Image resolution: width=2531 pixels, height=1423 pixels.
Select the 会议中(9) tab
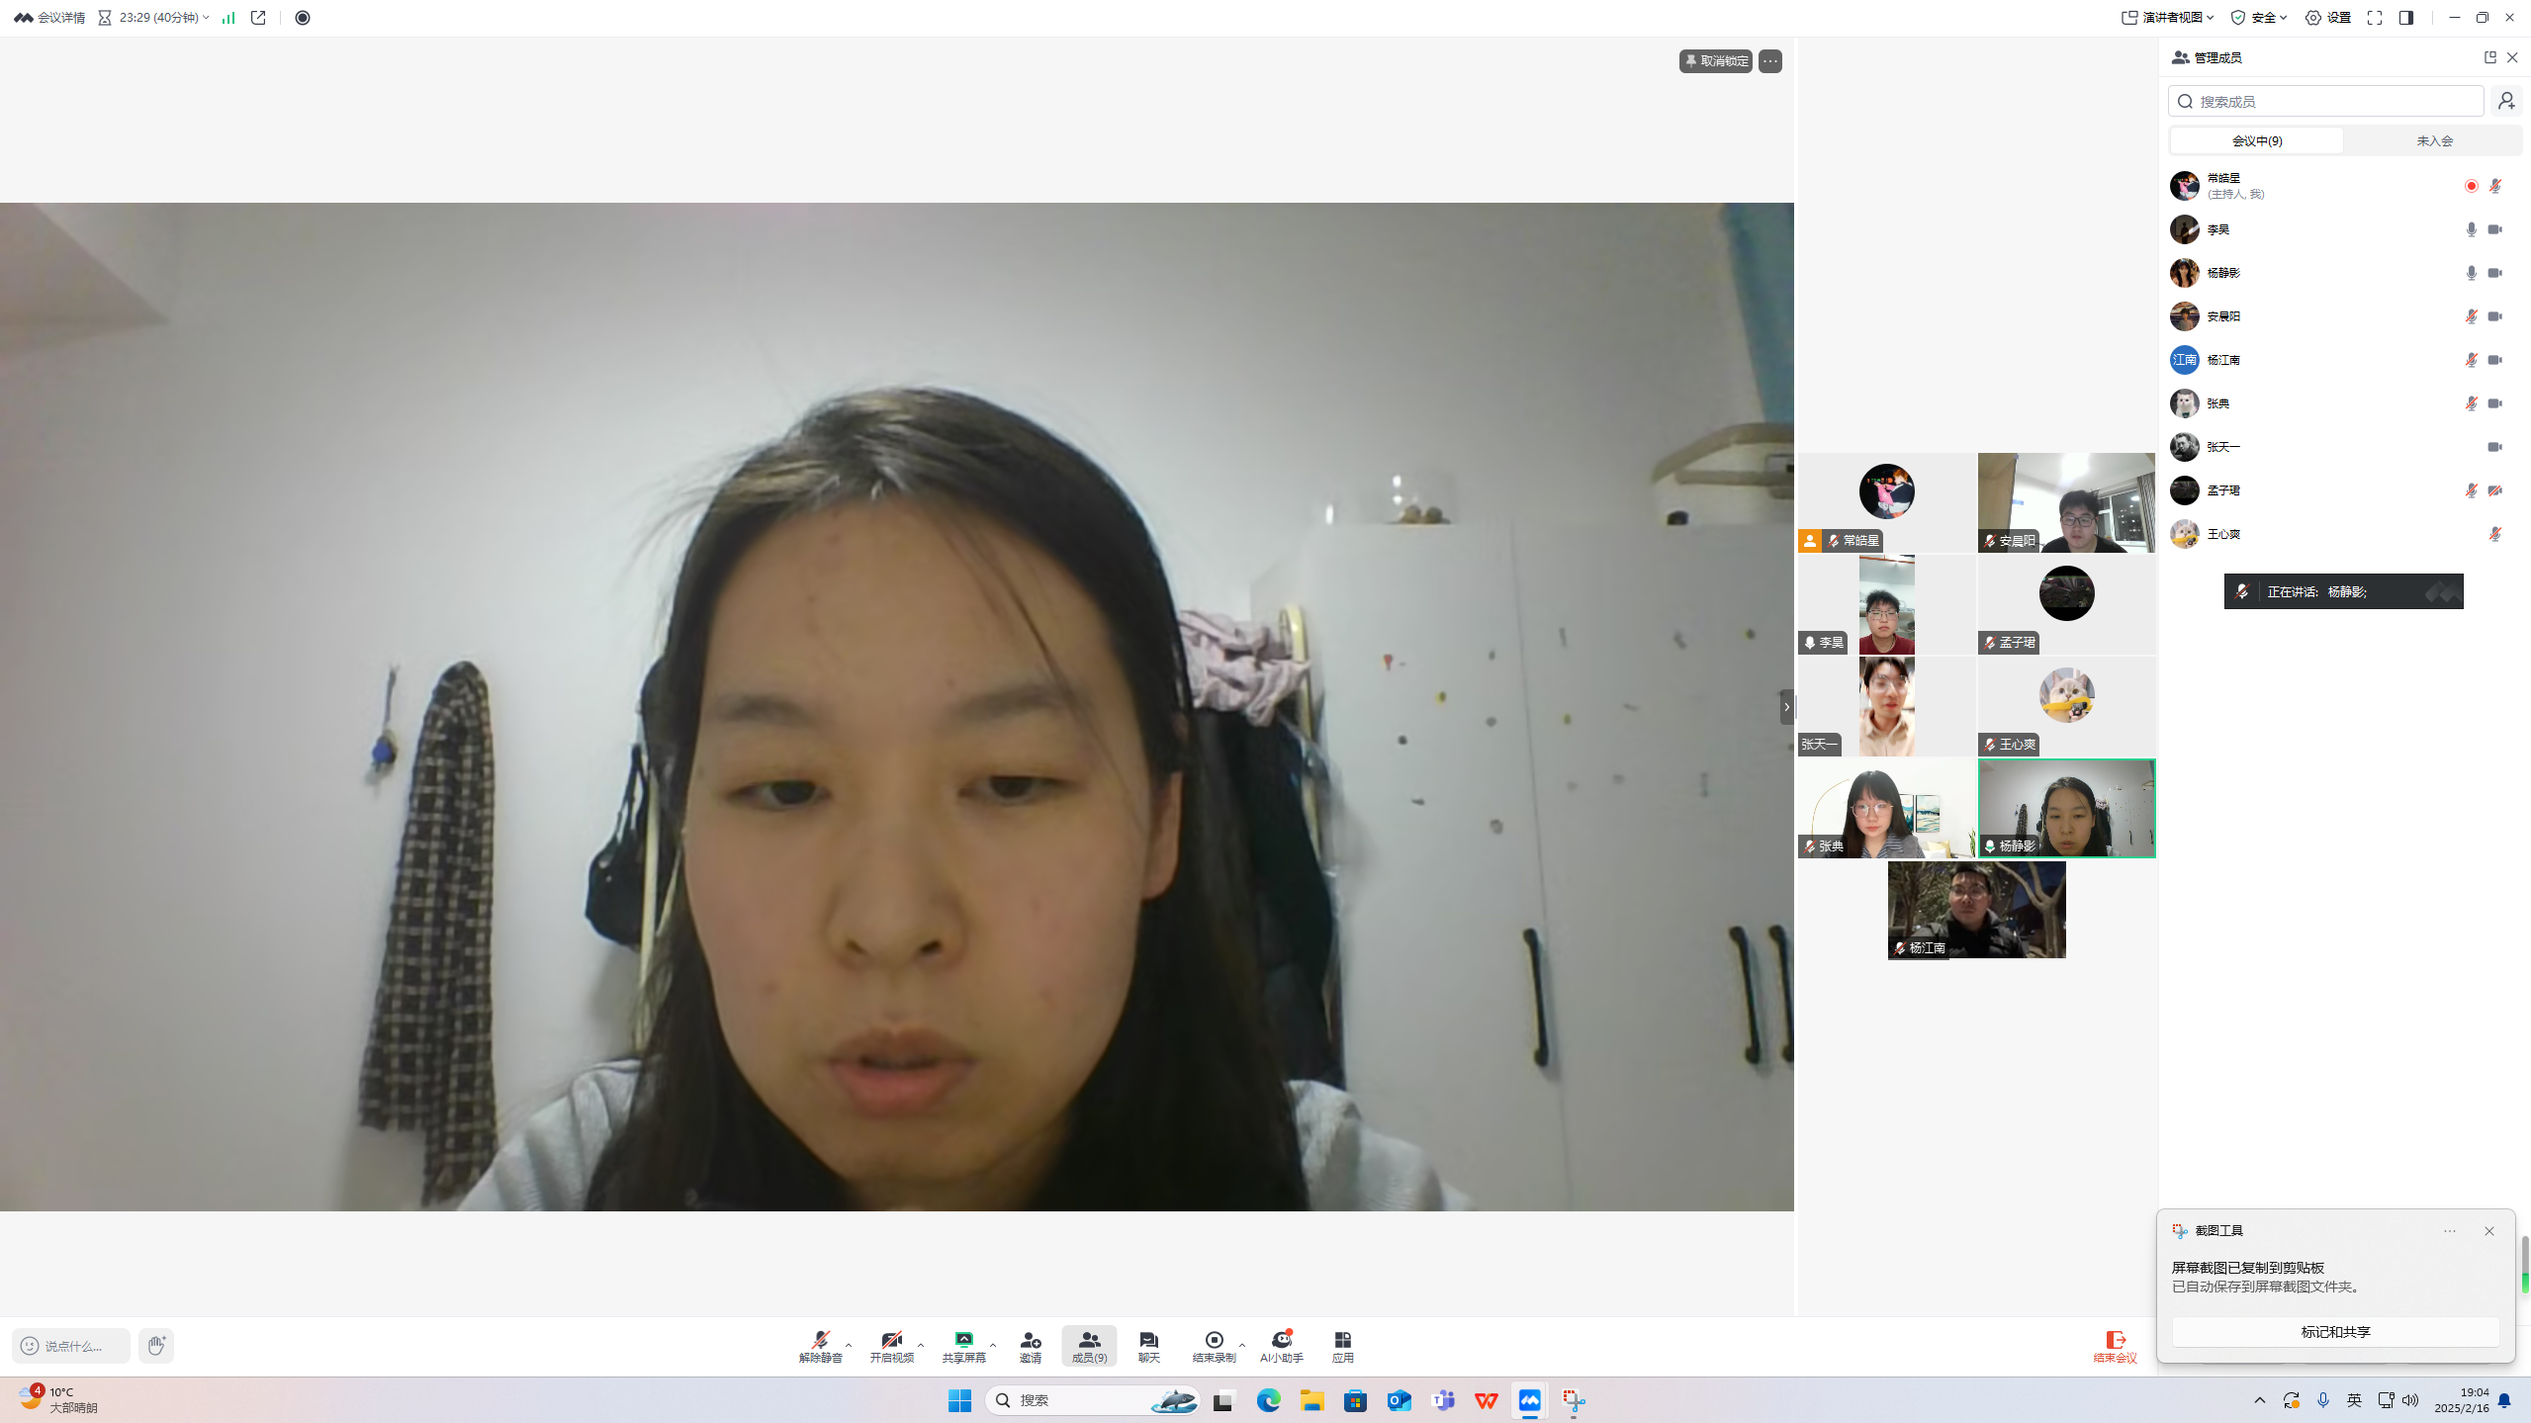2256,140
